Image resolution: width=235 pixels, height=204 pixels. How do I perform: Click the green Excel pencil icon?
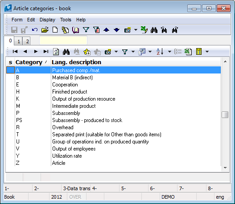coord(144,30)
